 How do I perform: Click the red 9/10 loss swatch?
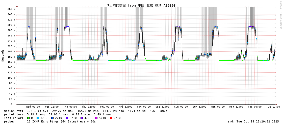[111, 118]
